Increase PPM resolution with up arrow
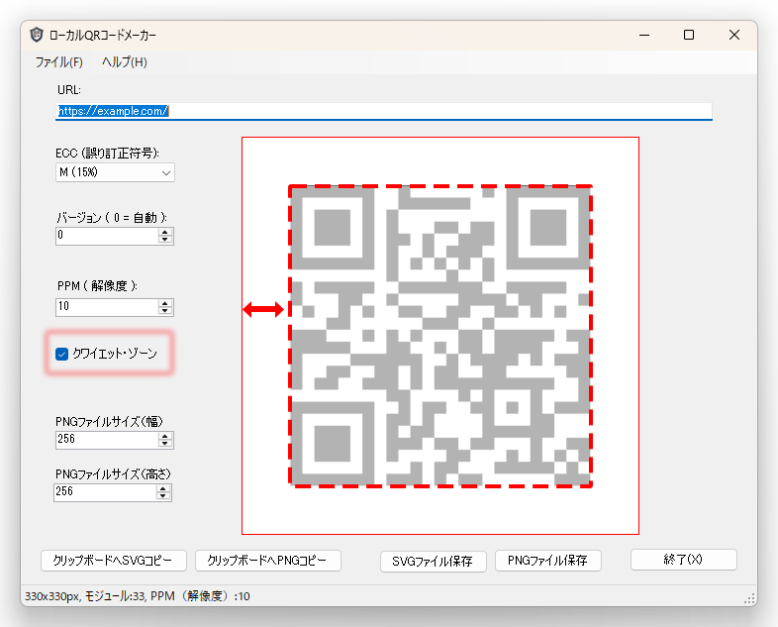The image size is (778, 627). pos(165,303)
